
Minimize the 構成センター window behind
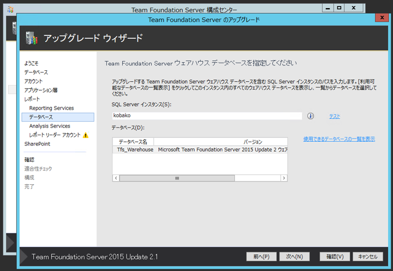tap(327, 8)
